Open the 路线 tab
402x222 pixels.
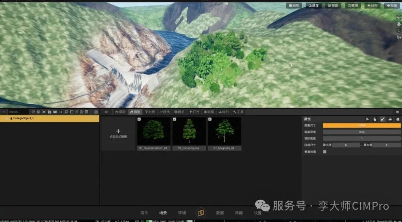click(165, 112)
